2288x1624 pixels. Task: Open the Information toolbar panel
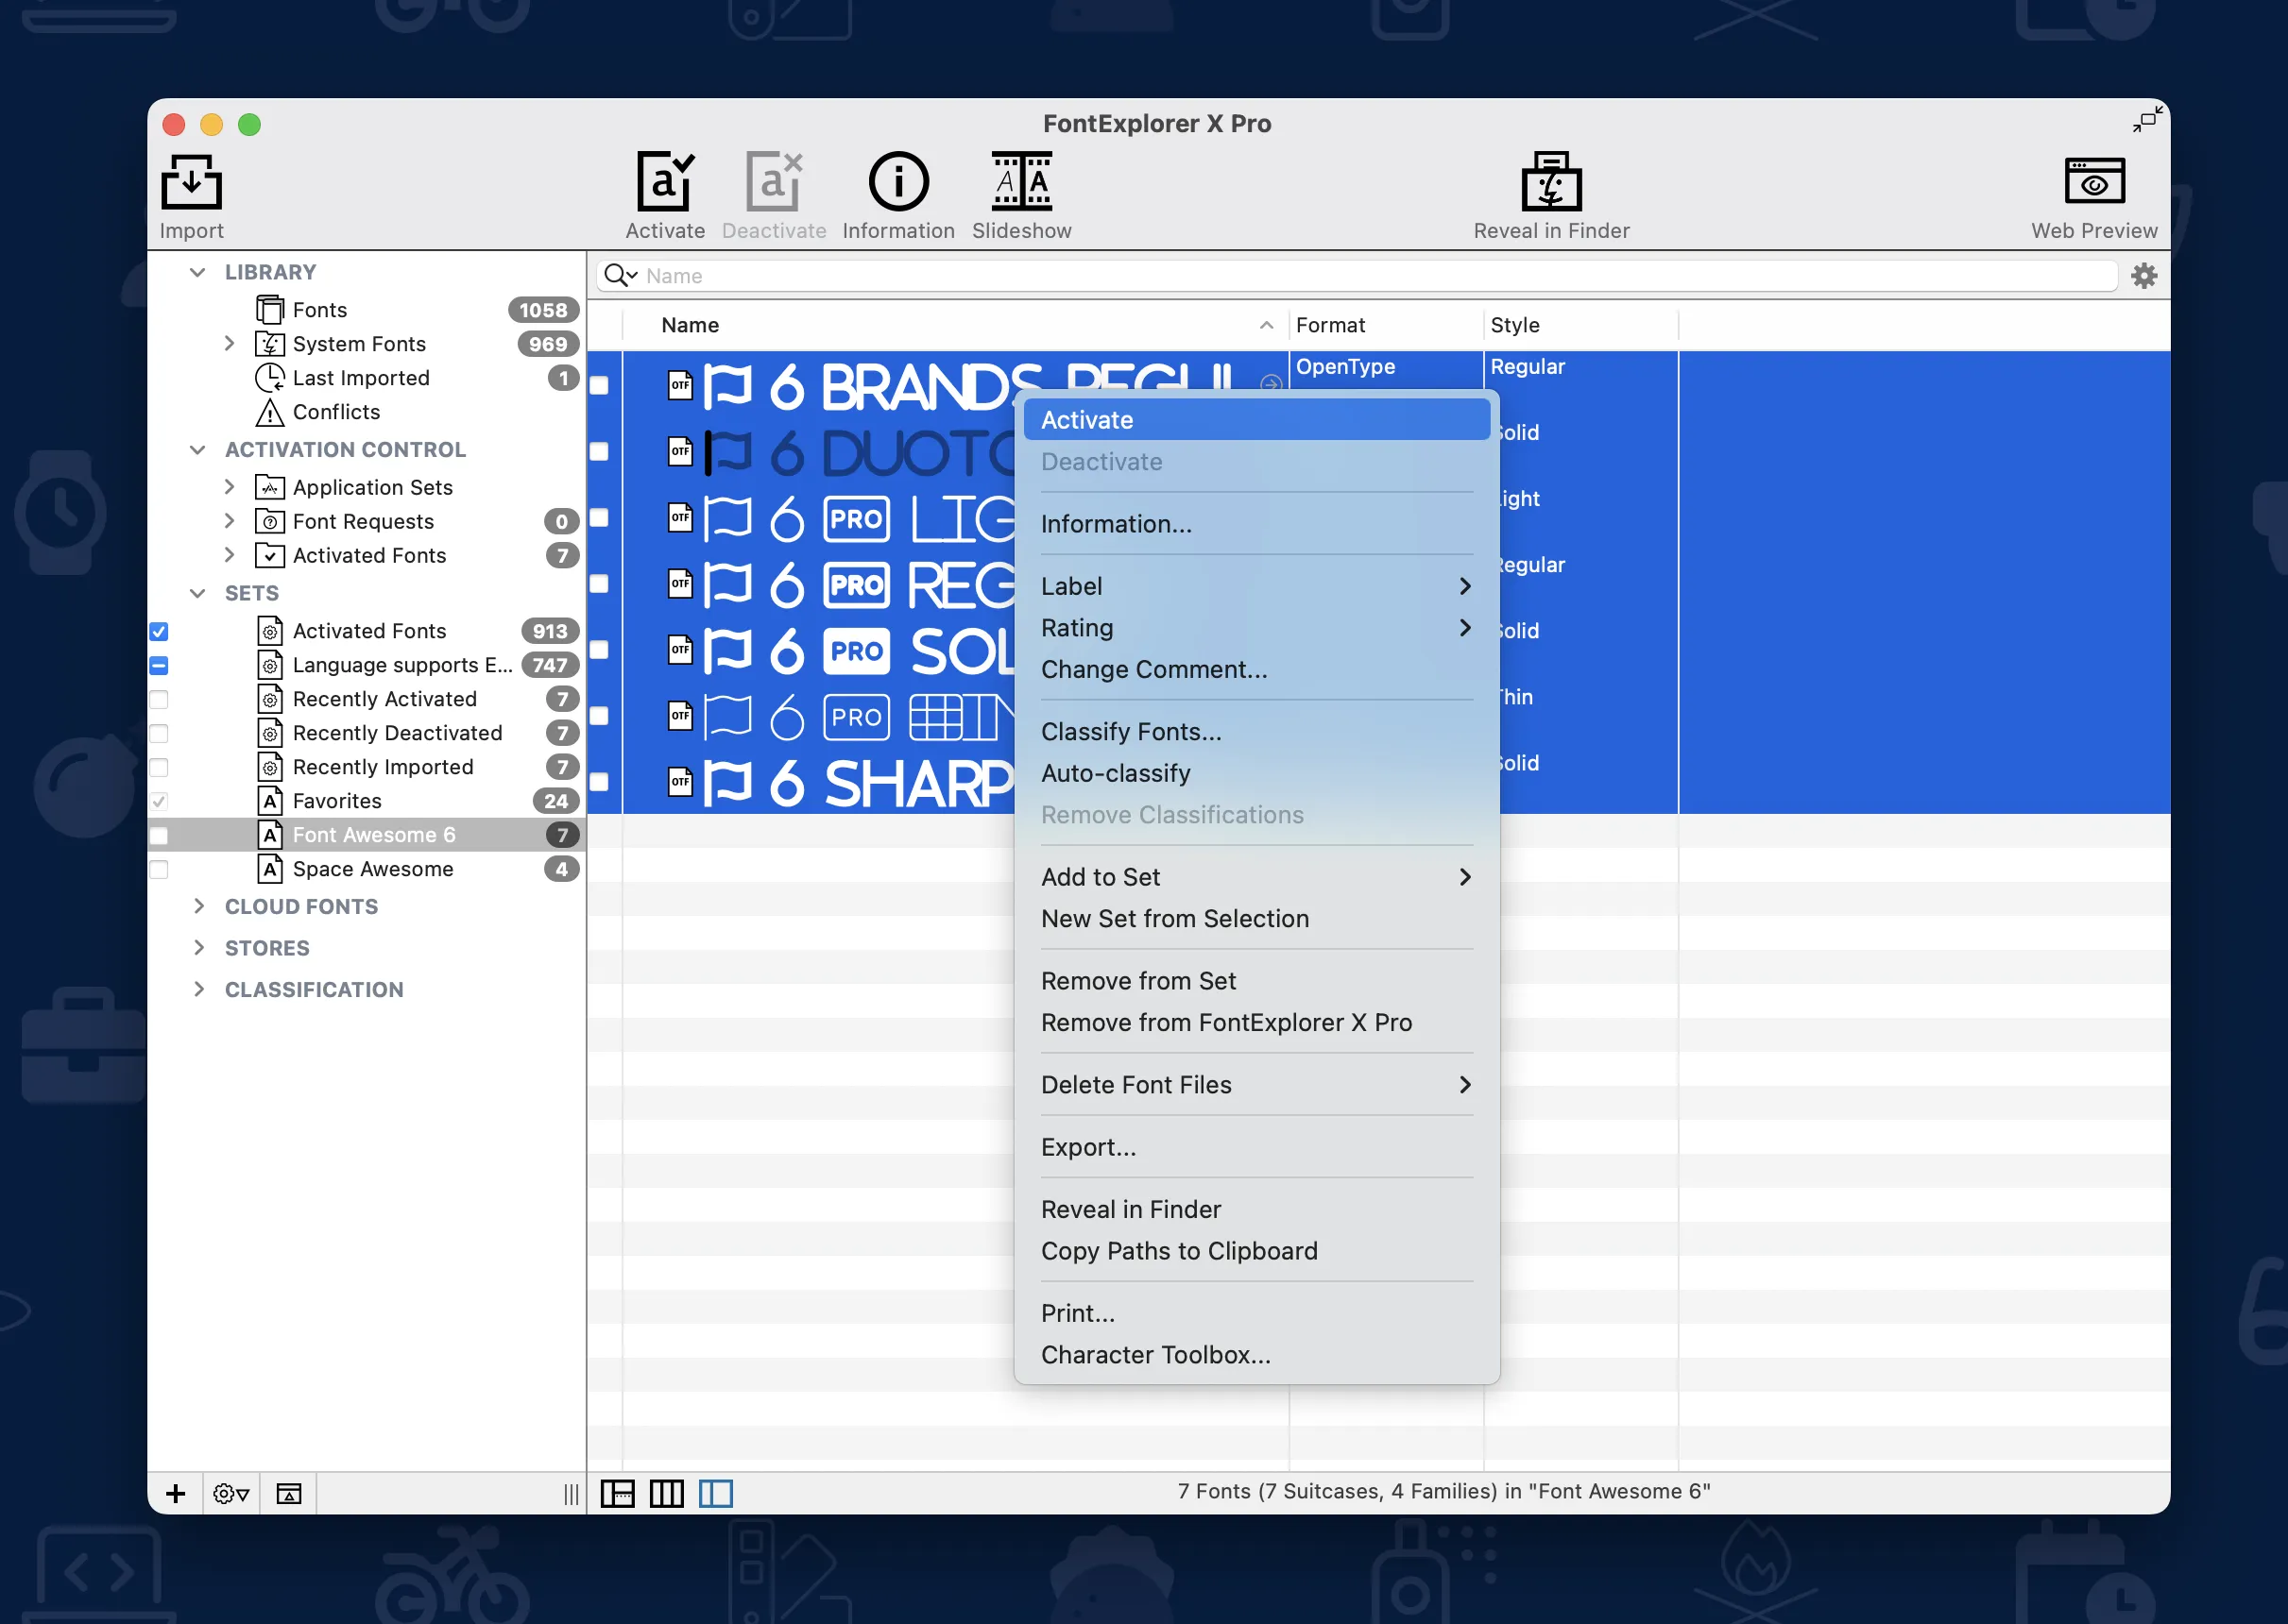[x=897, y=190]
